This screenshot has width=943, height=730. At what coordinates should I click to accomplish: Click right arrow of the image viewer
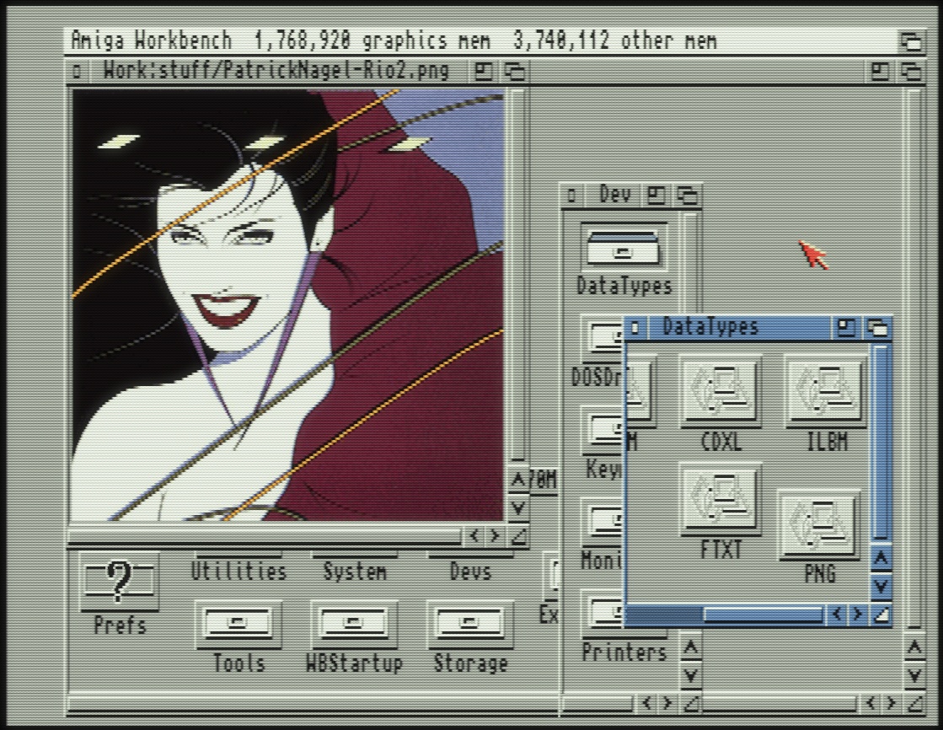click(x=495, y=535)
